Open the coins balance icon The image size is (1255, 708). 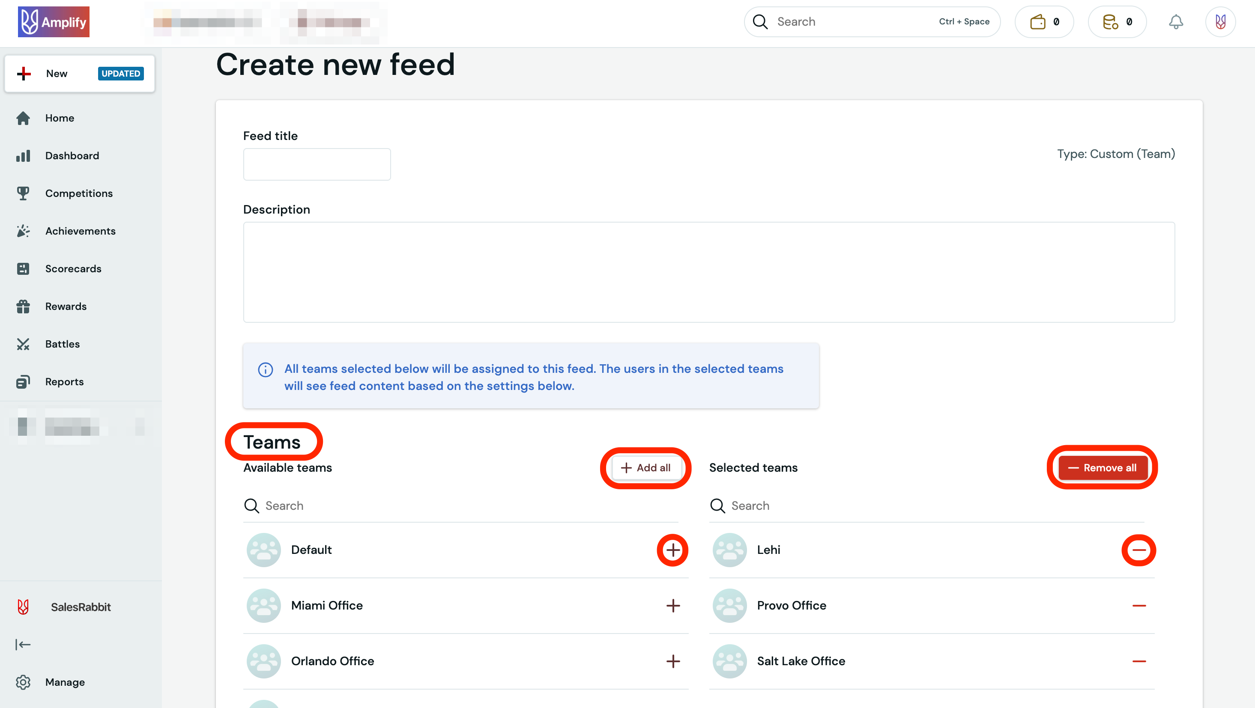click(x=1117, y=22)
